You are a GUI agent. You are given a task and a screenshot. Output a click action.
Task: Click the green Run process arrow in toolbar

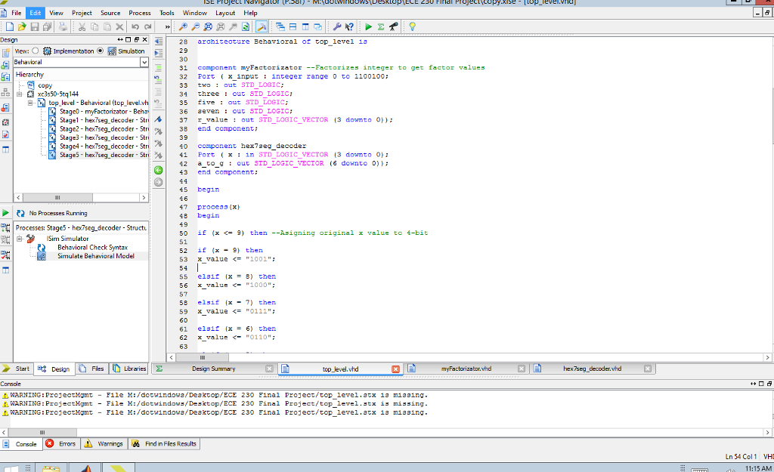369,26
